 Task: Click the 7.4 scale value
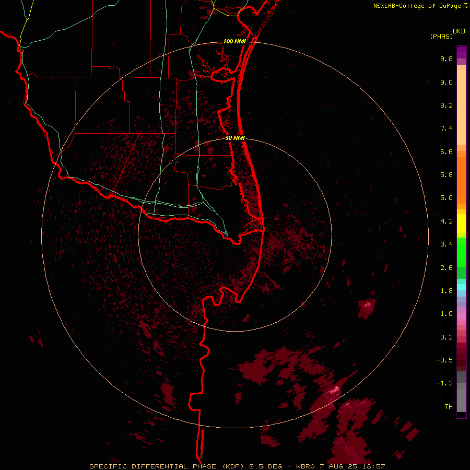446,128
